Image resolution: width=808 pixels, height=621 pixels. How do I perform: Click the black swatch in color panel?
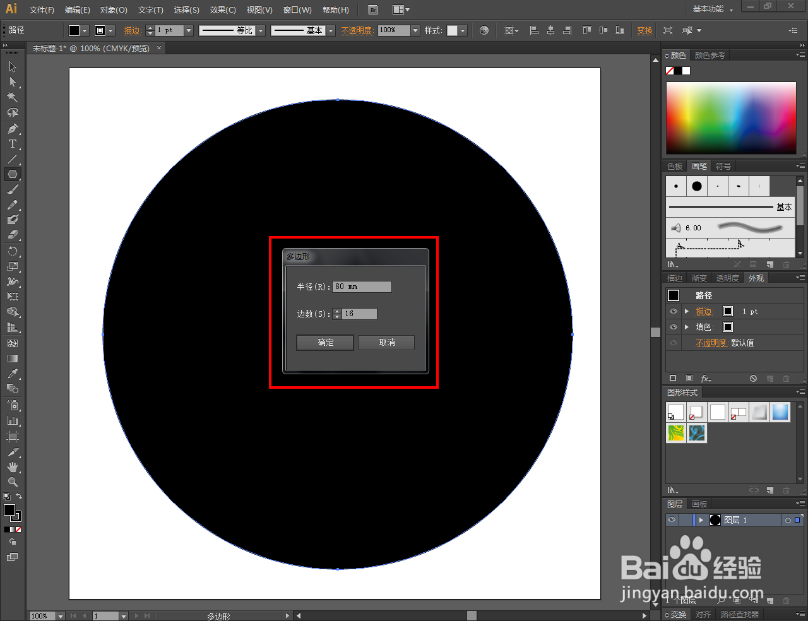point(678,71)
